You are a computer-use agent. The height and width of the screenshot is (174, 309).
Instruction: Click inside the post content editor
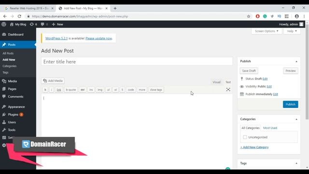[137, 131]
